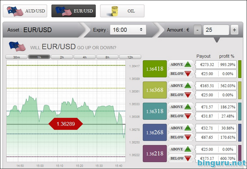Click red BELOW arrow for 1.36218 strike
The height and width of the screenshot is (169, 247).
point(188,158)
